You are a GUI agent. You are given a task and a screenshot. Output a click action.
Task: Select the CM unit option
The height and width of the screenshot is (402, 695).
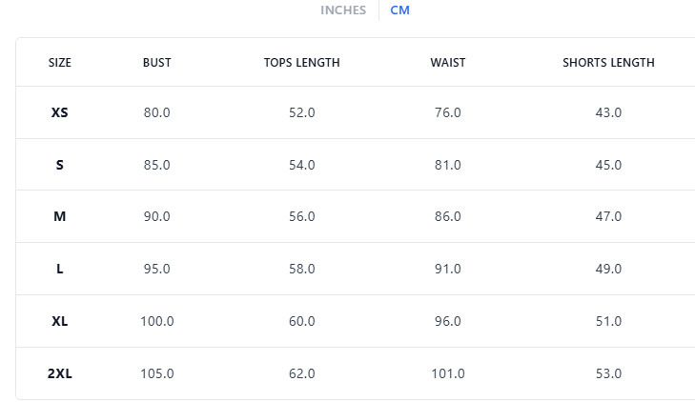click(x=399, y=10)
